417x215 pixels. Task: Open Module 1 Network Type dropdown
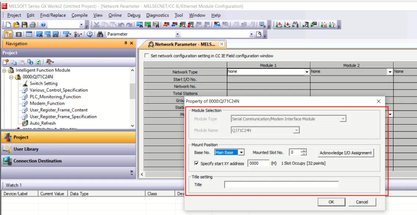pos(307,72)
